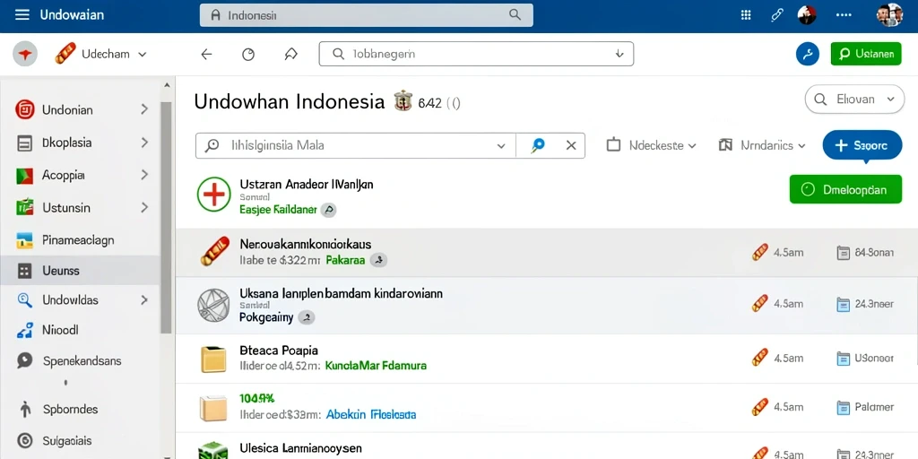Open the hamburger menu in the top bar
The image size is (918, 459).
22,14
